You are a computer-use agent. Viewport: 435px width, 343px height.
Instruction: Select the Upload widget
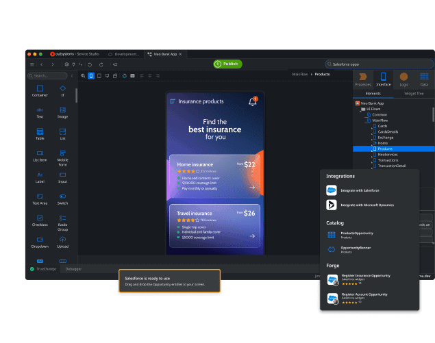click(63, 242)
